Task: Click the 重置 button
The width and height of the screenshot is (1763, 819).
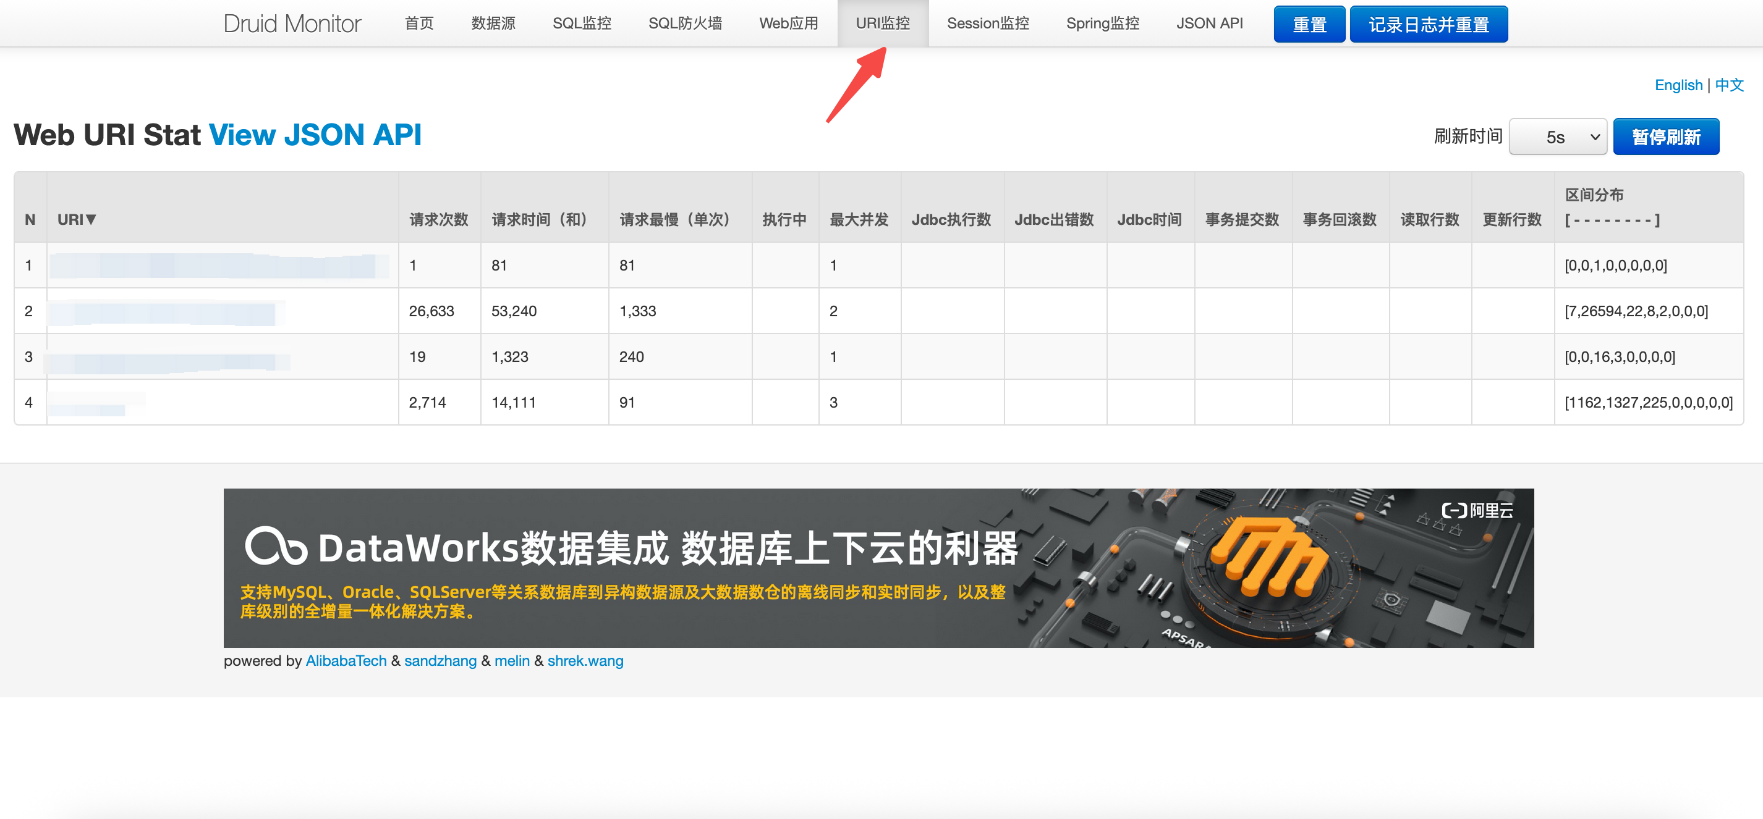Action: click(x=1309, y=23)
